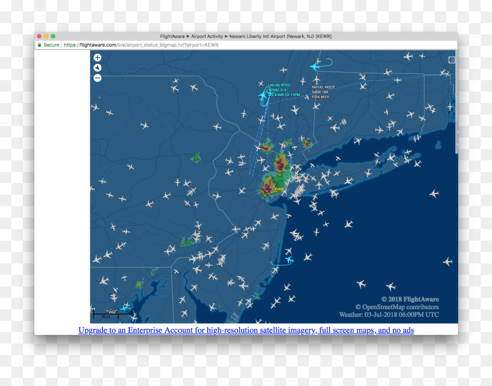492x386 pixels.
Task: Minimize the window with yellow button
Action: (46, 37)
